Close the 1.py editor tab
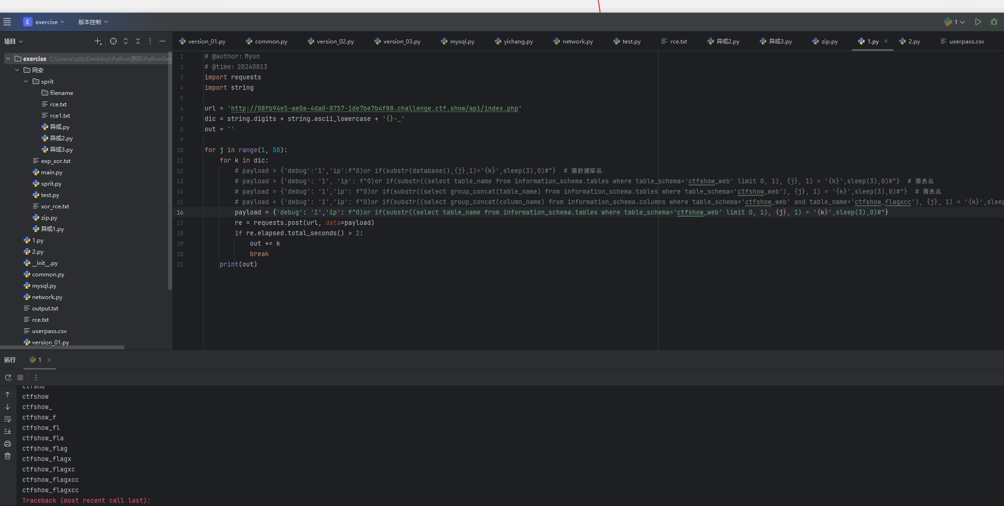Image resolution: width=1004 pixels, height=506 pixels. click(886, 41)
